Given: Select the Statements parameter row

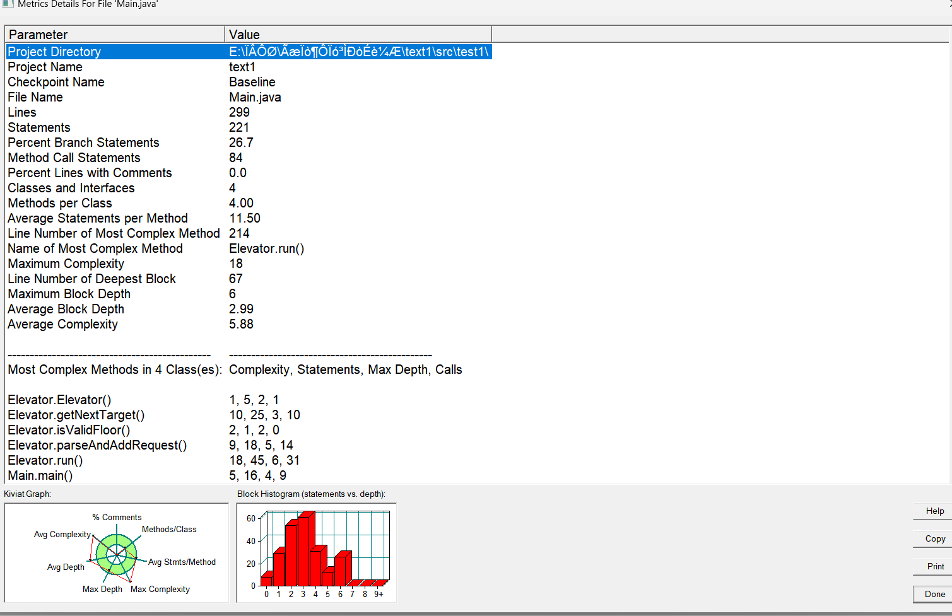Looking at the screenshot, I should [x=249, y=127].
